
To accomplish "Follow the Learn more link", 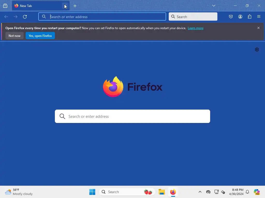I will 196,28.
